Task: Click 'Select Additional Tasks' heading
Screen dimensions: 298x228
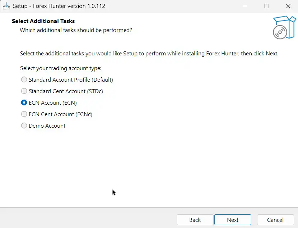Action: pos(43,21)
